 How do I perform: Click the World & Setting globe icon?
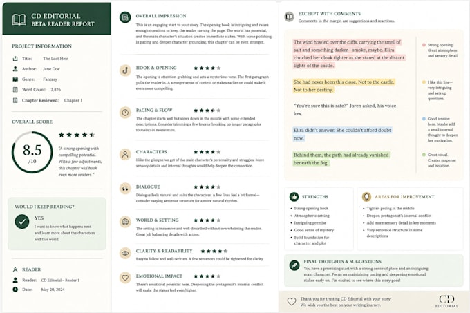click(125, 222)
